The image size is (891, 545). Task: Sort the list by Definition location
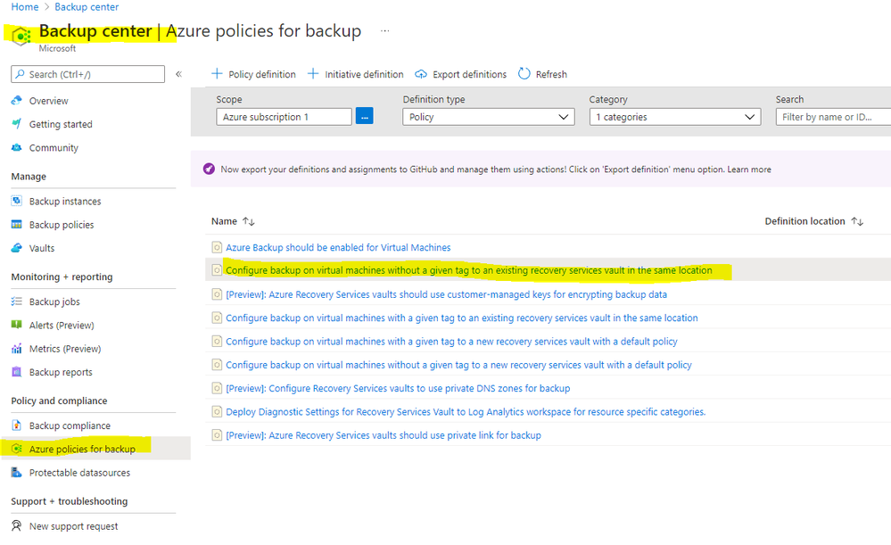[813, 221]
